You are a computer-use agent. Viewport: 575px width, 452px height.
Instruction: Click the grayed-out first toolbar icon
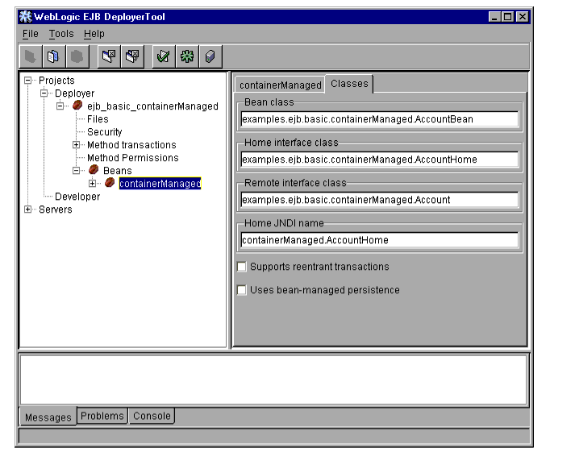31,56
